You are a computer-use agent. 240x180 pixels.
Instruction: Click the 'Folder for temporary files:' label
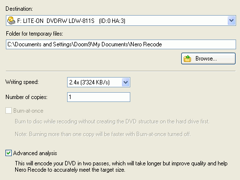pos(34,34)
